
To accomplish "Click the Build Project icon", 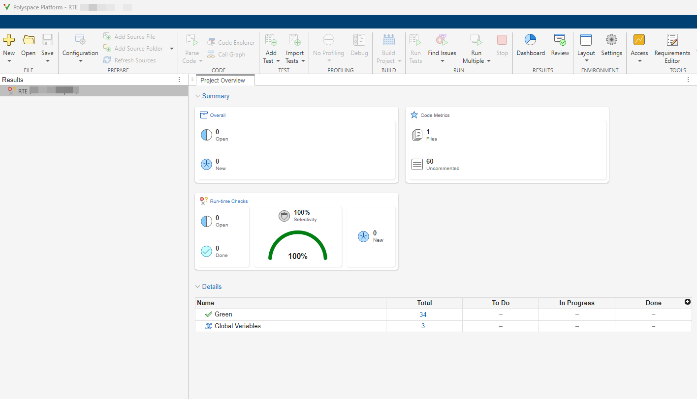I will 389,40.
